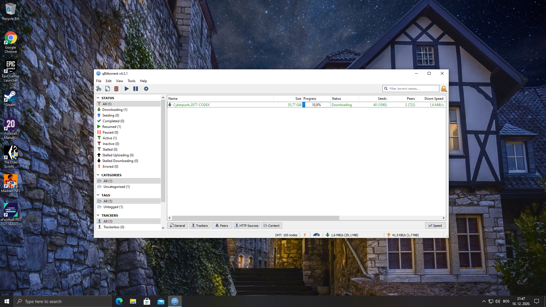Select the Trackerless (0) filter
546x307 pixels.
coord(129,227)
